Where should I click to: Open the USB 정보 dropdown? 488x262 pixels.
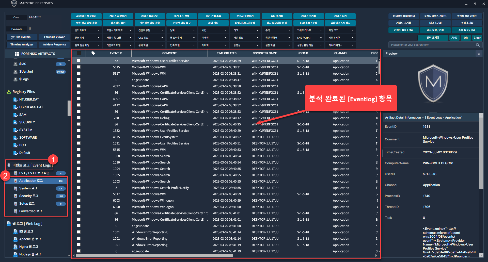(150, 38)
